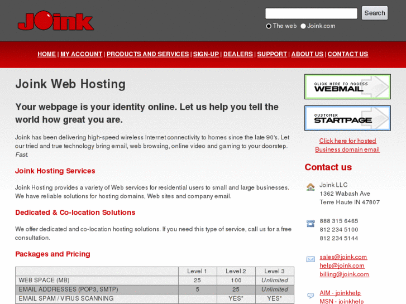Click Email Addresses Level 3 'Unlimited' cell
Screen dimensions: 406x304
tap(275, 289)
